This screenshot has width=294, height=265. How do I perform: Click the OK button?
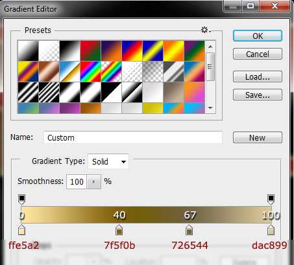tap(258, 36)
